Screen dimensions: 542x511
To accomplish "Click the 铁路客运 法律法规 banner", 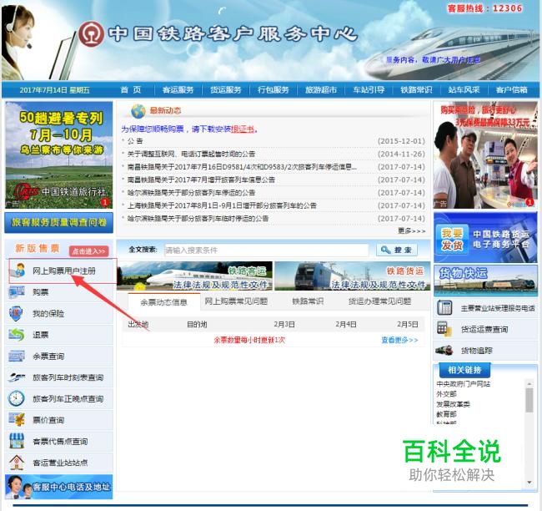I will (194, 276).
